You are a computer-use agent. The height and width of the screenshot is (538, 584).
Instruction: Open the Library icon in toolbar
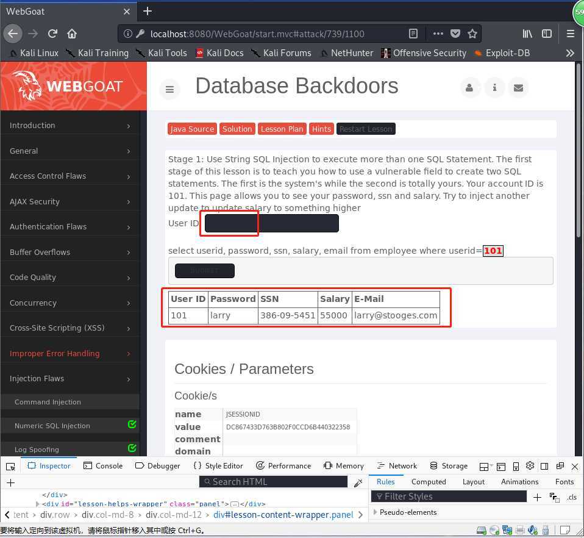coord(527,34)
